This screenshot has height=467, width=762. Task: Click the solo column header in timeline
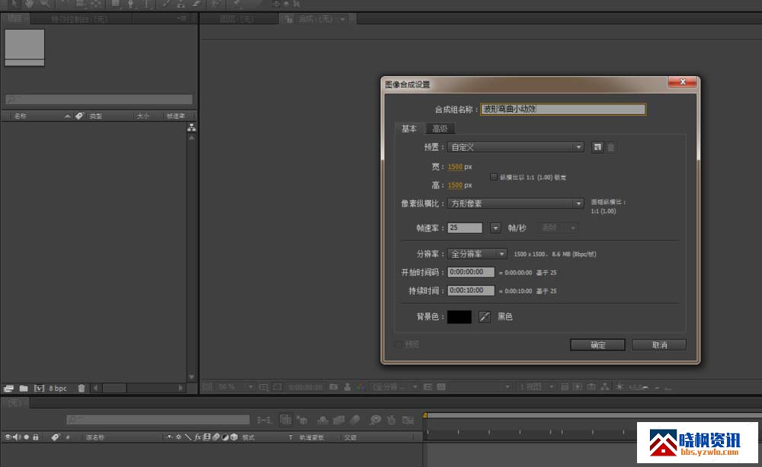tap(26, 437)
